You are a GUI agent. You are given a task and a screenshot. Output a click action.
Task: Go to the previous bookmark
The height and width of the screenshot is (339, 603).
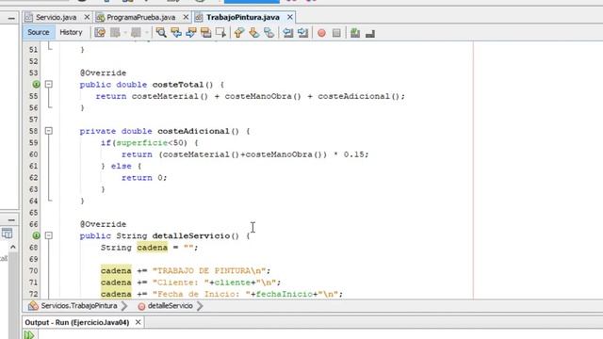pyautogui.click(x=238, y=33)
